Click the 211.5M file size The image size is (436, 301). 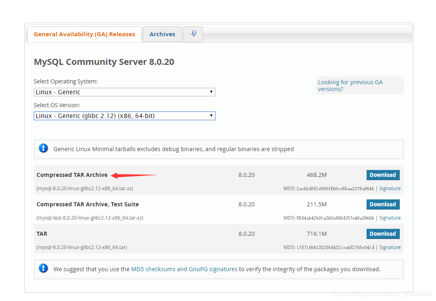click(x=317, y=204)
